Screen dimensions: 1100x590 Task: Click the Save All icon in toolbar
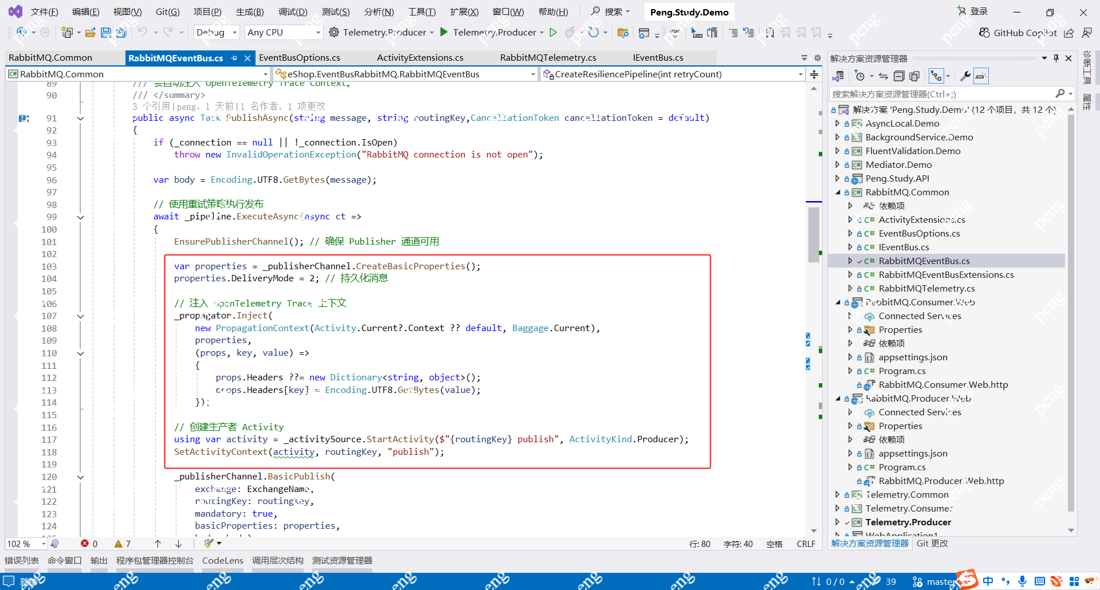[121, 33]
